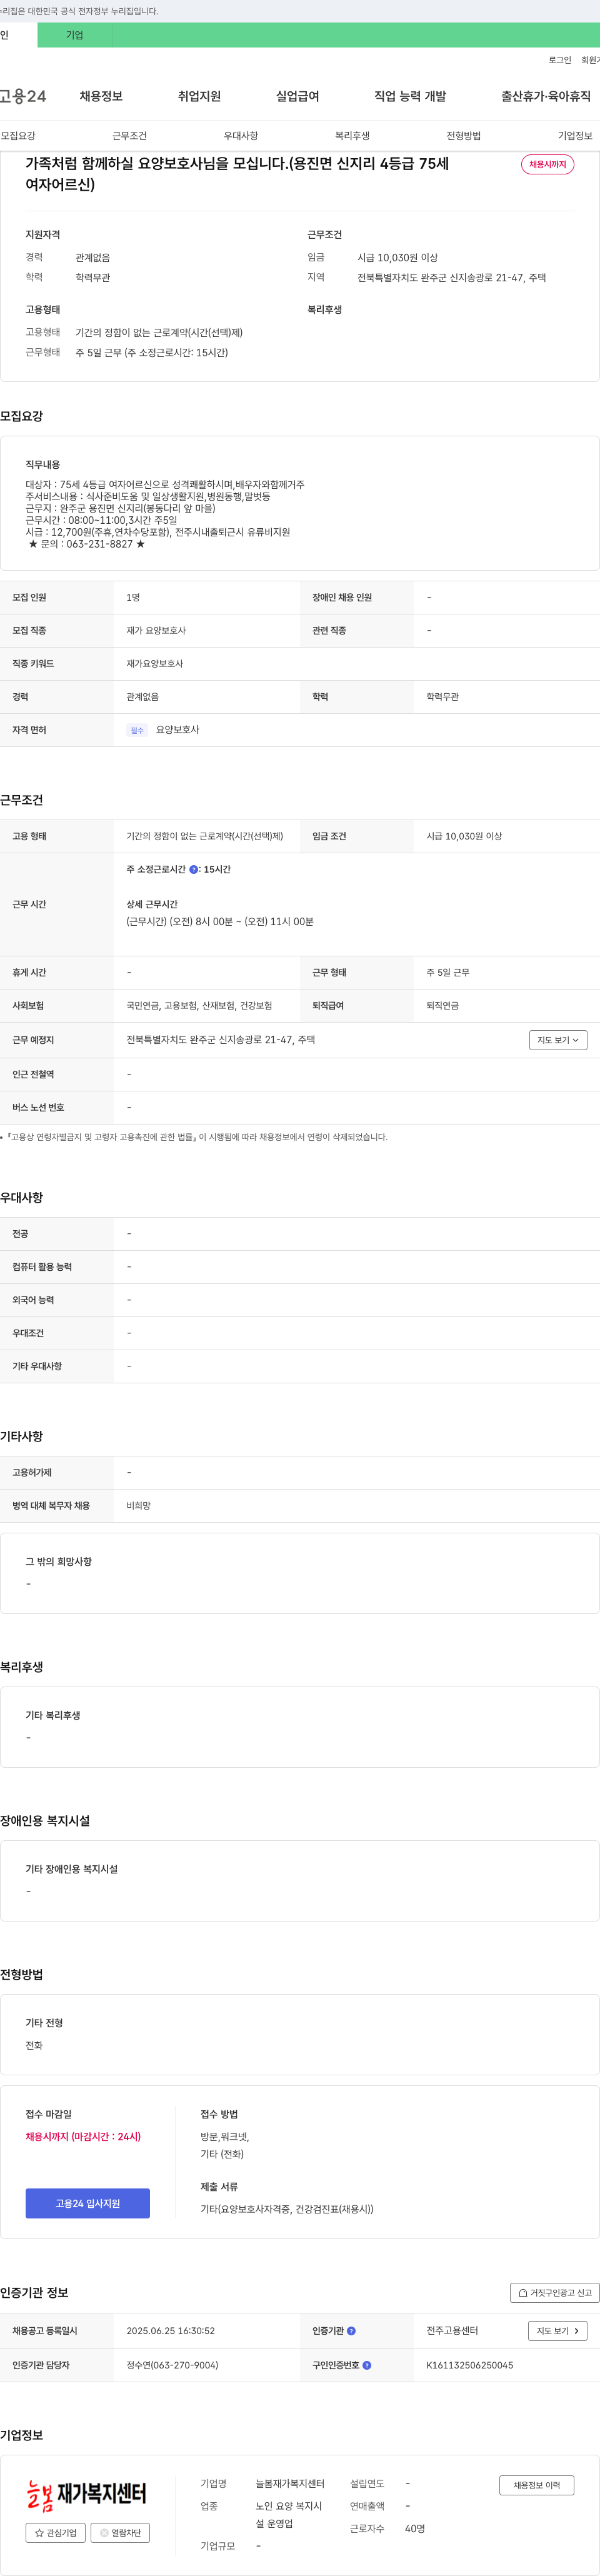Jump to 우대사항 section tab
This screenshot has width=600, height=2576.
tap(241, 136)
